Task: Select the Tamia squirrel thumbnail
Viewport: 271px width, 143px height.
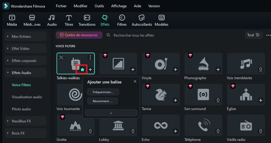Action: point(161,94)
